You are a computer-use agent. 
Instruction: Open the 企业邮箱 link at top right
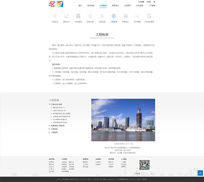(141, 2)
